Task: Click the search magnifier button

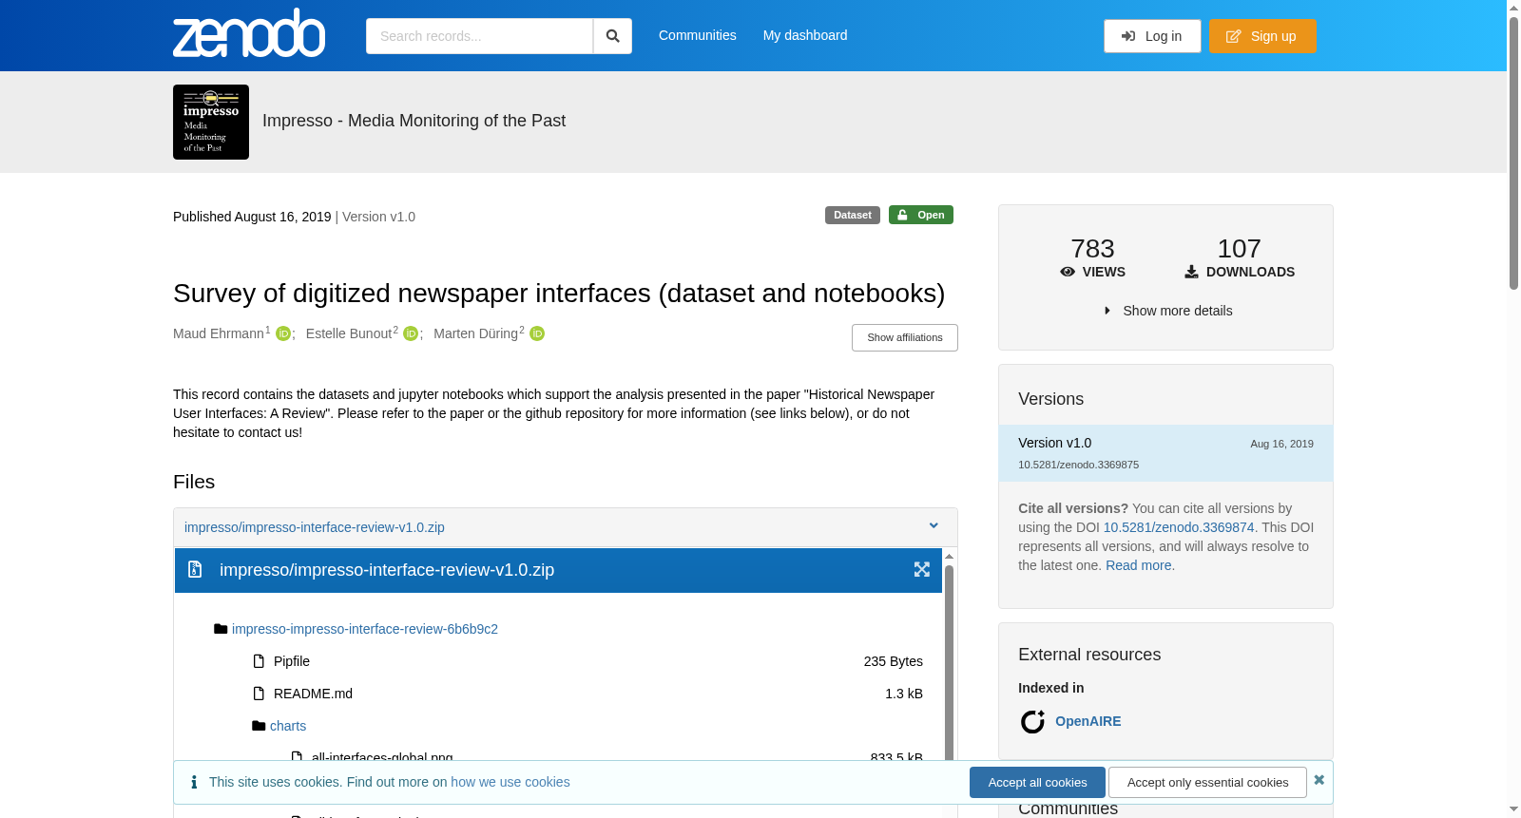Action: (x=613, y=36)
